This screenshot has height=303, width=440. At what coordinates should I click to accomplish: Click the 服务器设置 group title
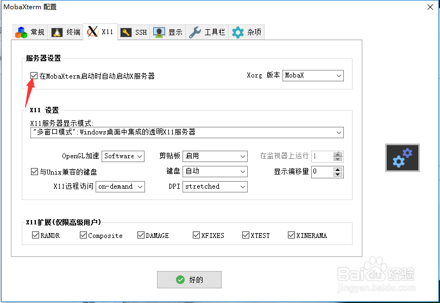(43, 58)
